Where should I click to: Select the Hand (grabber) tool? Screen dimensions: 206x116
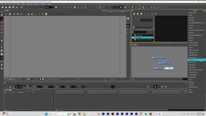pyautogui.click(x=2, y=54)
